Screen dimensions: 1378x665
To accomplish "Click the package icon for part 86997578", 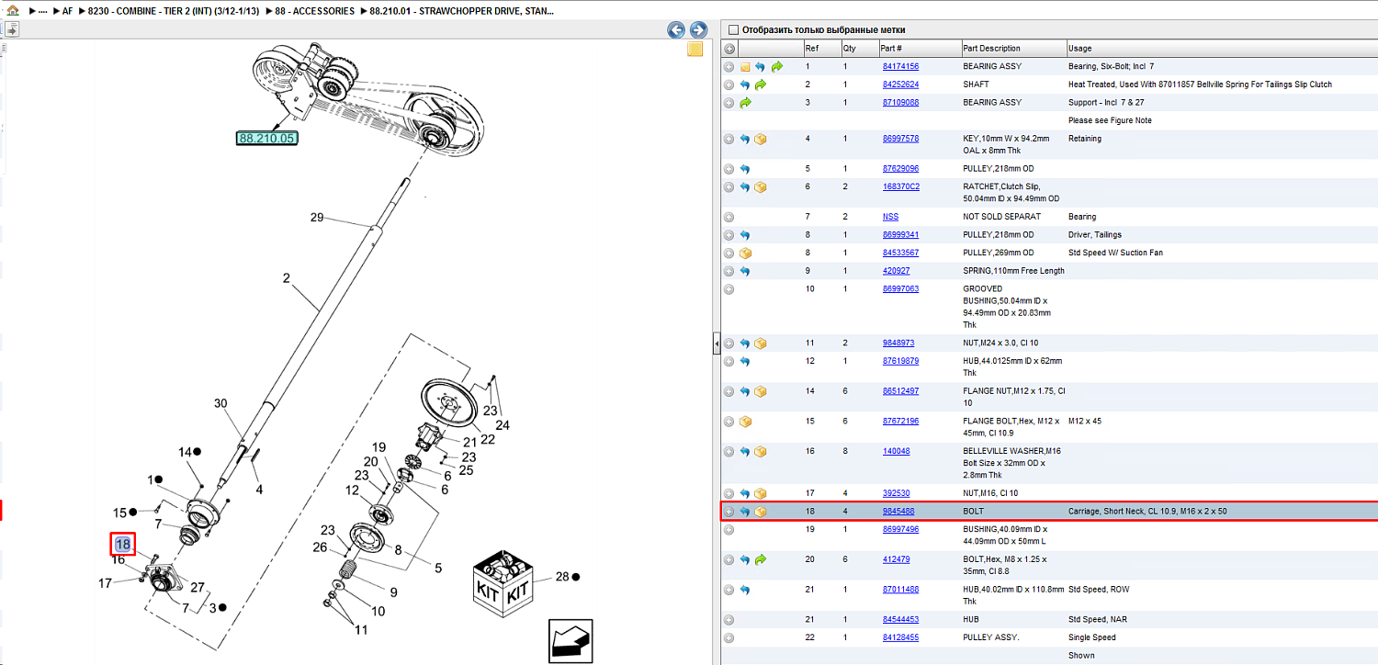I will pos(761,140).
